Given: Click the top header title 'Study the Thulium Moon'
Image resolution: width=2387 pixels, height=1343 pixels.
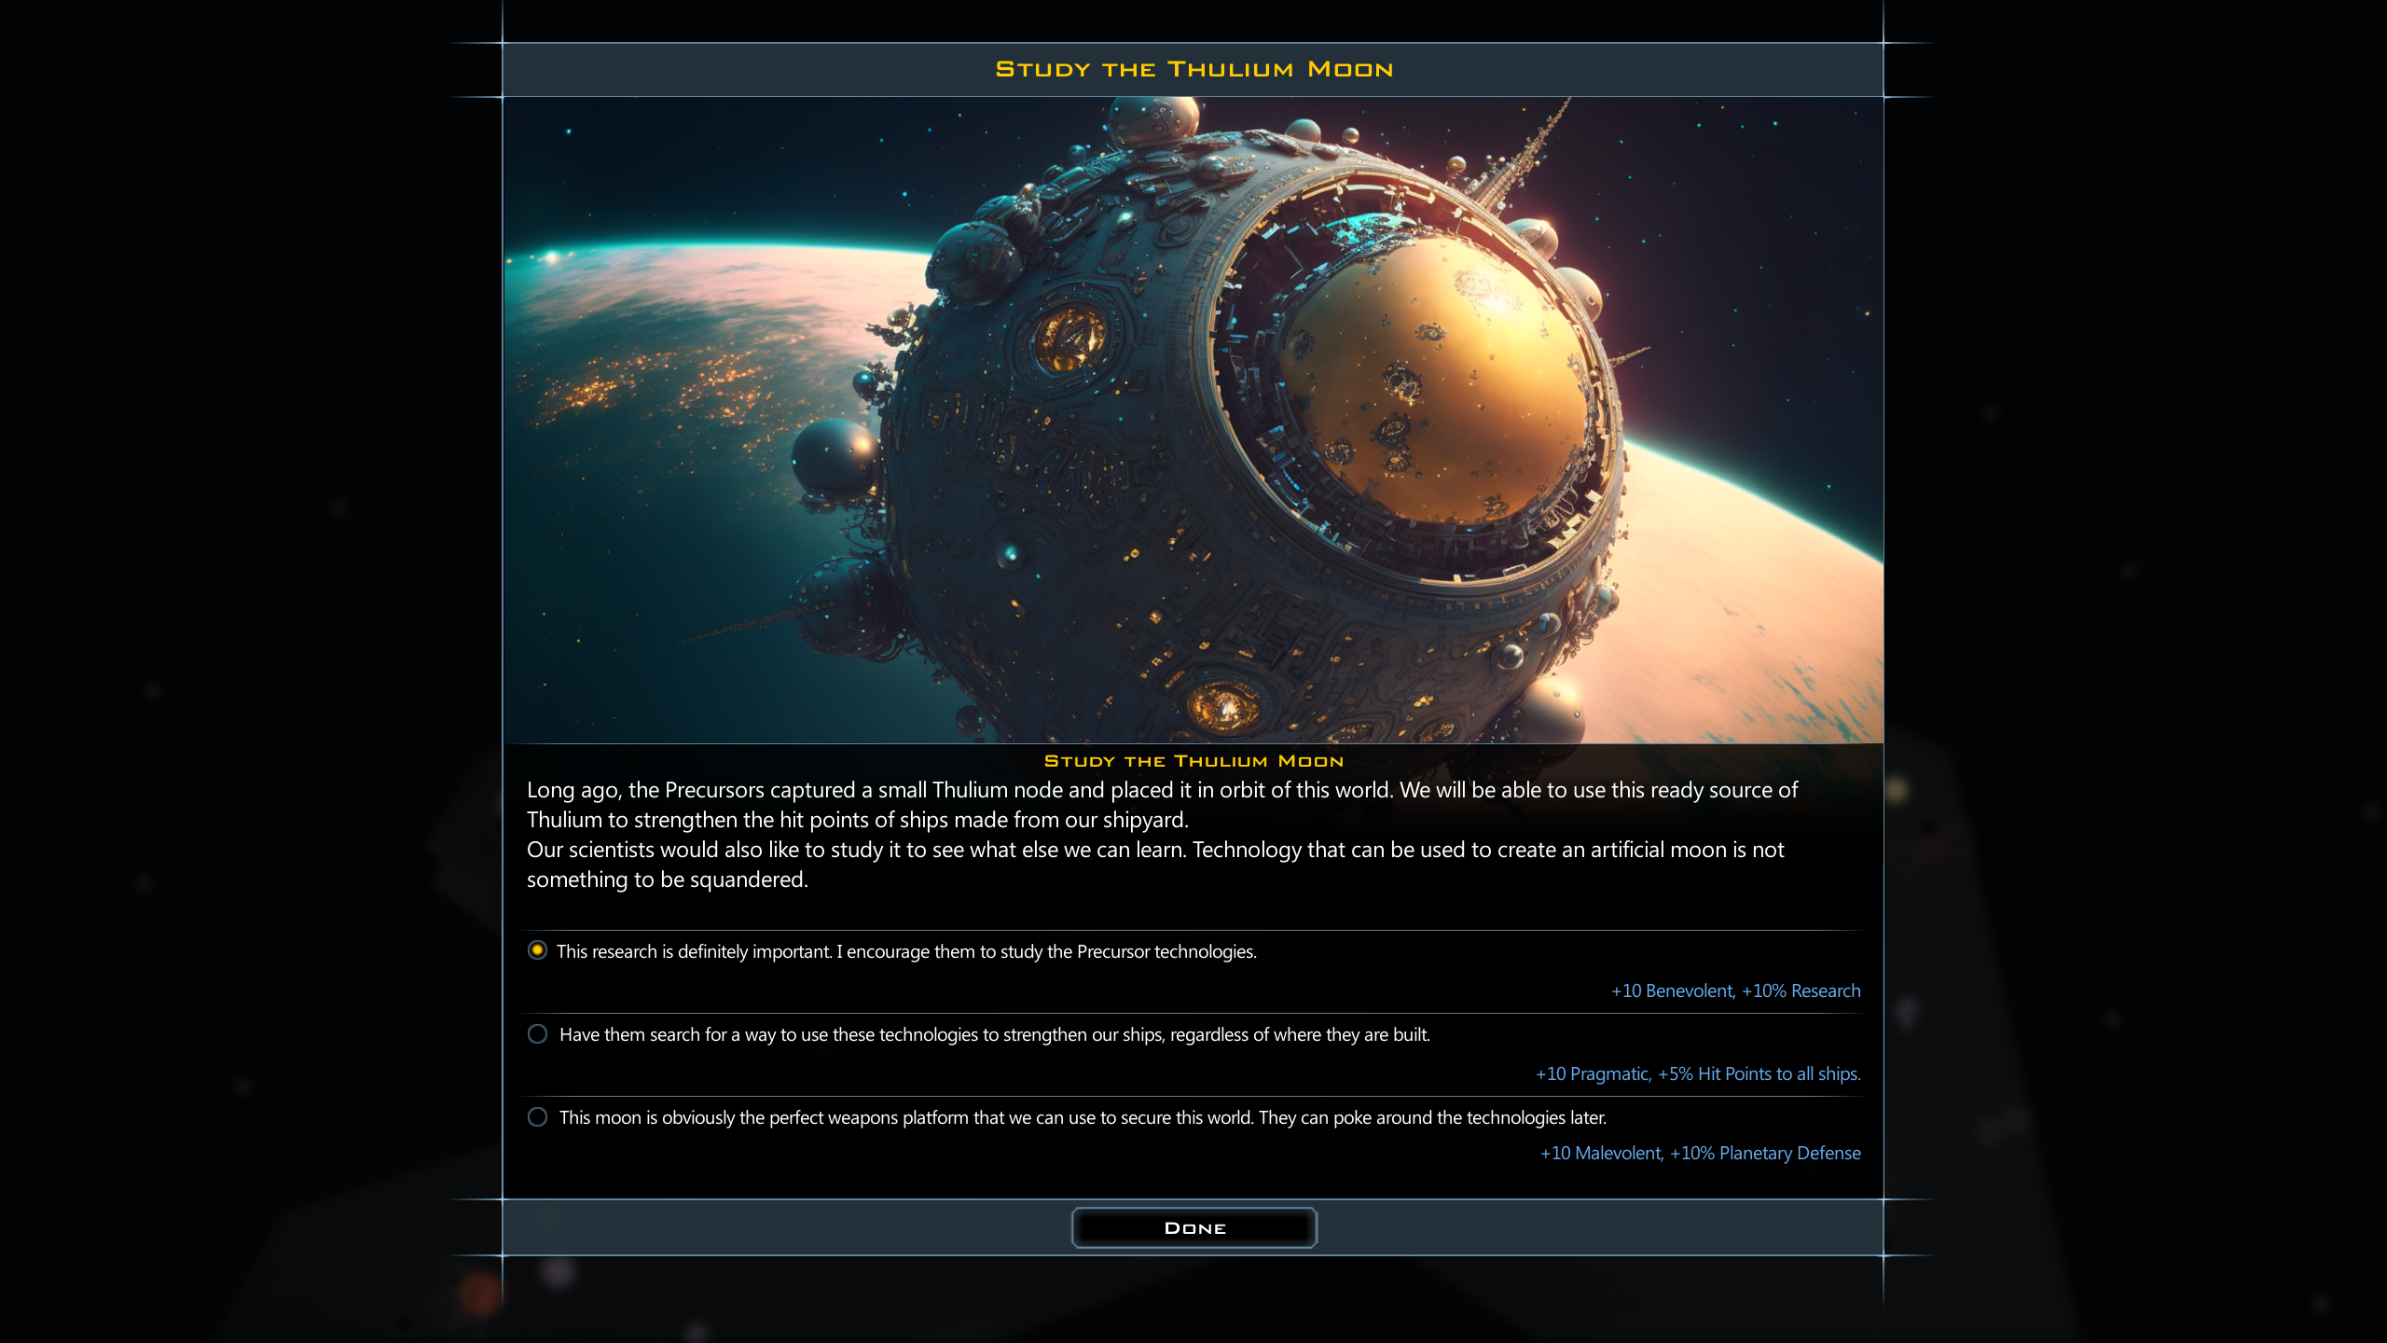Looking at the screenshot, I should (x=1193, y=69).
